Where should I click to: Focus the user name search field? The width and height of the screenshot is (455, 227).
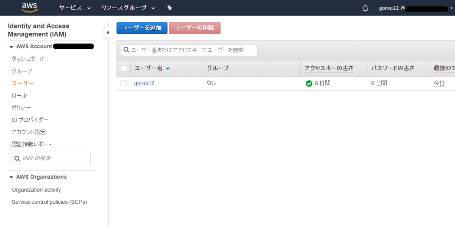coord(189,50)
